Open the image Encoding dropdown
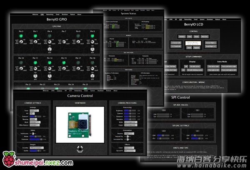This screenshot has width=250, height=170. [x=37, y=148]
